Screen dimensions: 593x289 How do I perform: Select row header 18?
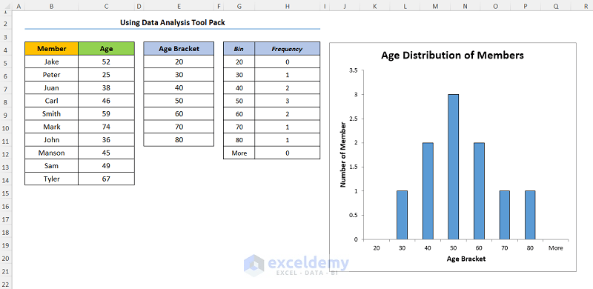pos(6,232)
